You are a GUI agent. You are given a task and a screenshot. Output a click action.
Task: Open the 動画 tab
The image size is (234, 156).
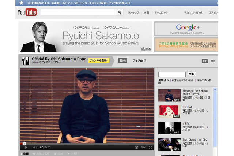point(123,60)
